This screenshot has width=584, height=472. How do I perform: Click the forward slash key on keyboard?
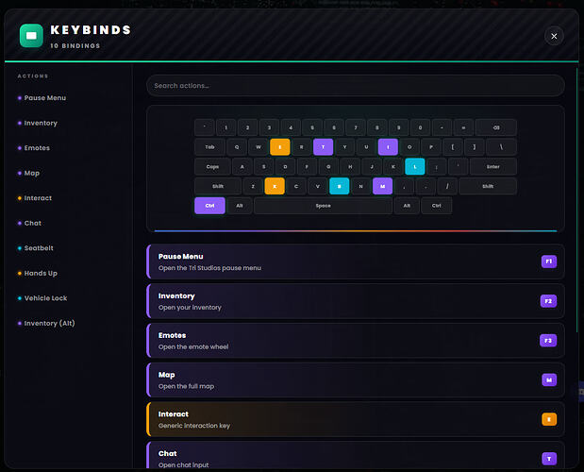(x=447, y=186)
